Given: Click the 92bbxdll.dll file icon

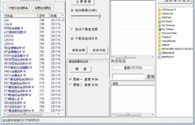Looking at the screenshot, I should click(x=159, y=53).
